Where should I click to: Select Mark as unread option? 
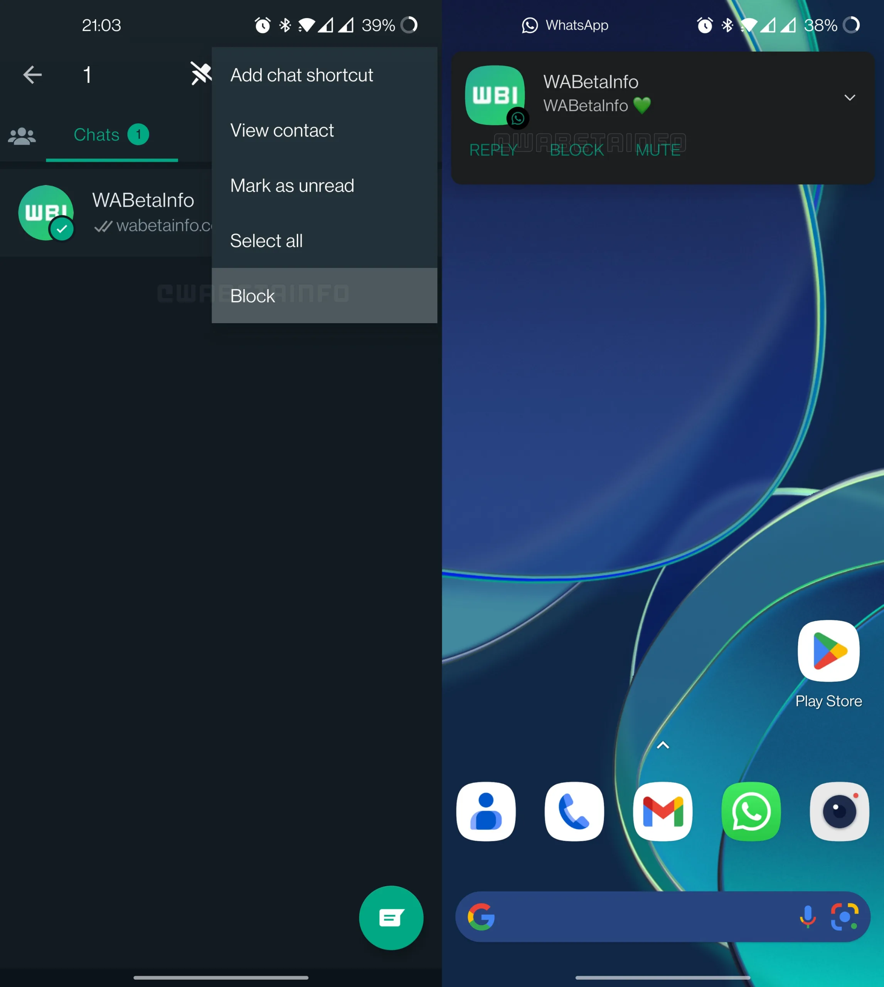click(x=292, y=185)
